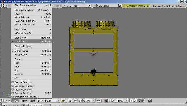Screen dimensions: 187x106
Task: Select View All menu entry
Action: [x=32, y=14]
